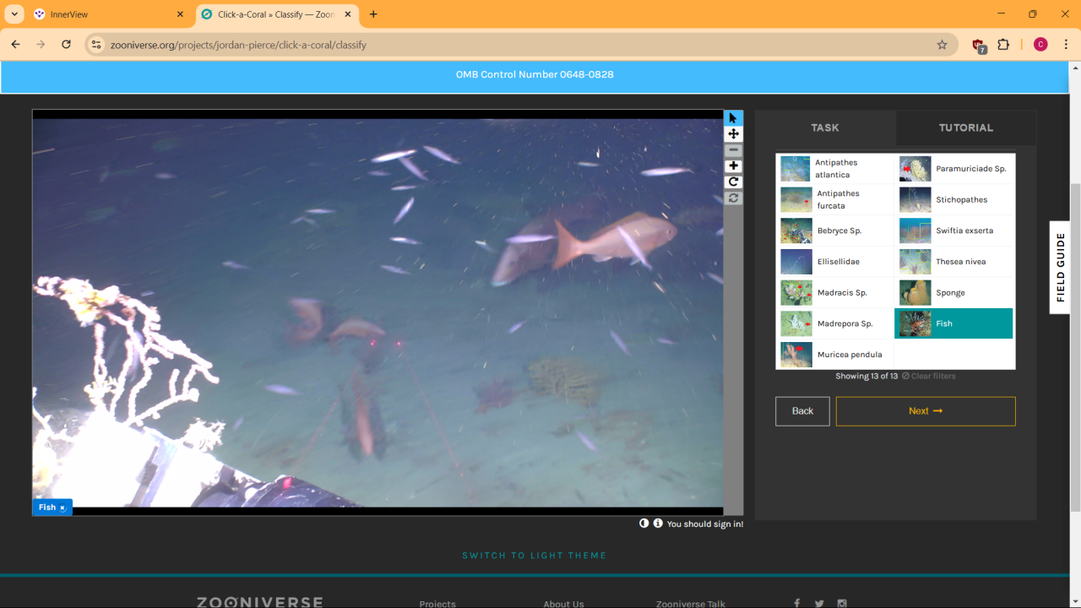The image size is (1081, 608).
Task: Switch to light theme
Action: [535, 556]
